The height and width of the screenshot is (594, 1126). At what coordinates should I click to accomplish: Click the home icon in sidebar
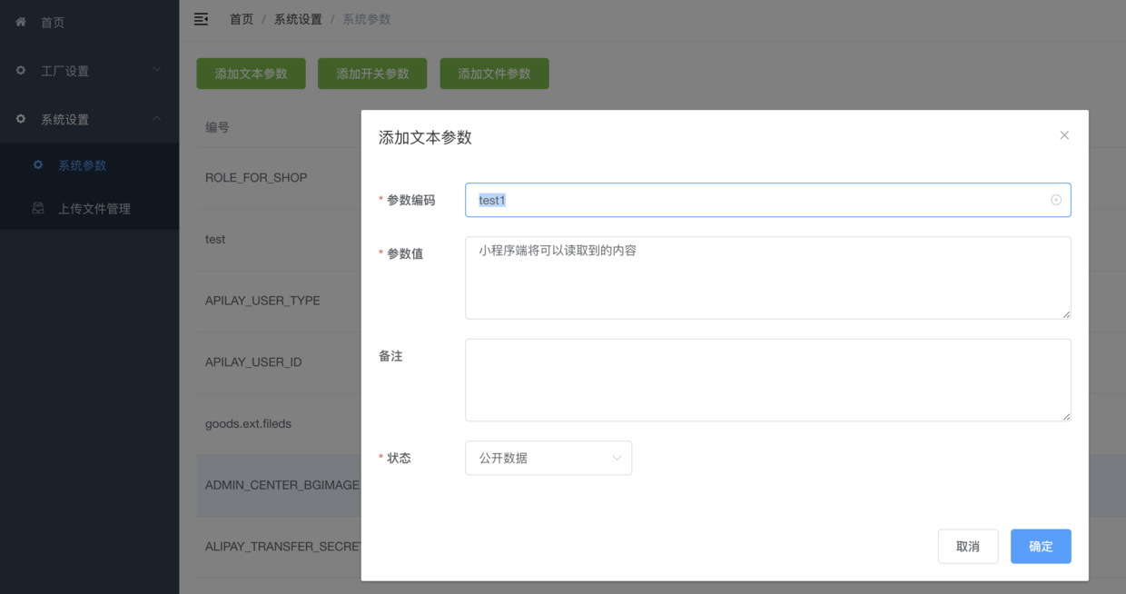pyautogui.click(x=21, y=22)
